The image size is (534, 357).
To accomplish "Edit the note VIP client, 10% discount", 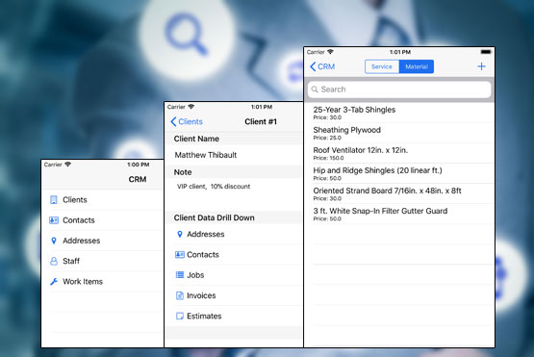I will (x=234, y=194).
